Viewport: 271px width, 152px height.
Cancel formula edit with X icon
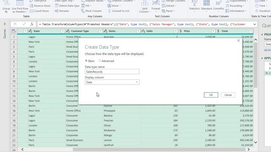point(15,24)
